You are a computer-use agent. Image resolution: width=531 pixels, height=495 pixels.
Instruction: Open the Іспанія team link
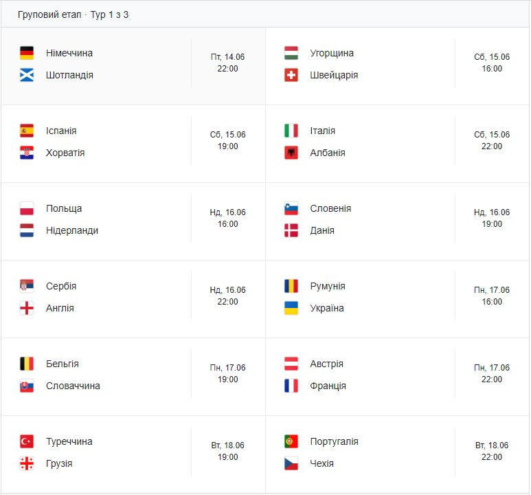pos(61,131)
